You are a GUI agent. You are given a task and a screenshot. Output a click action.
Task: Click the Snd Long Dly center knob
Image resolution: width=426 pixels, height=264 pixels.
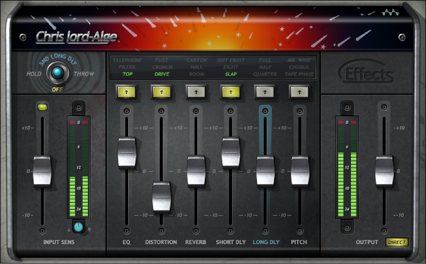(57, 74)
